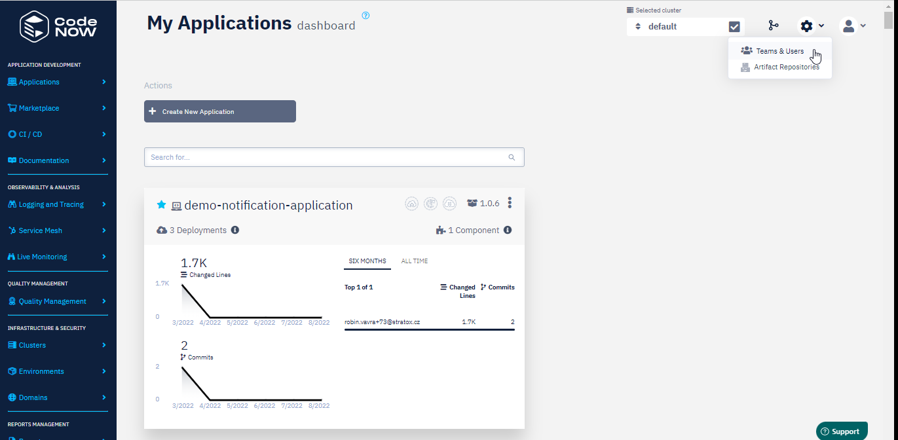Open the demo-notification-application title link

click(269, 205)
